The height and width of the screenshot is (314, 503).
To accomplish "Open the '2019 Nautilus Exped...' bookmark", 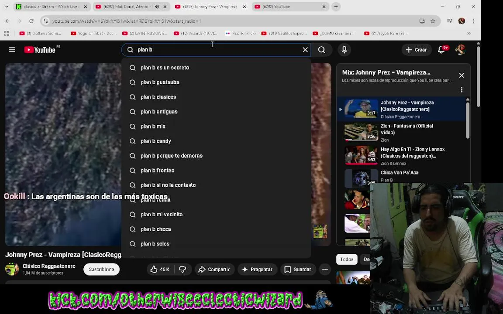I will point(284,33).
